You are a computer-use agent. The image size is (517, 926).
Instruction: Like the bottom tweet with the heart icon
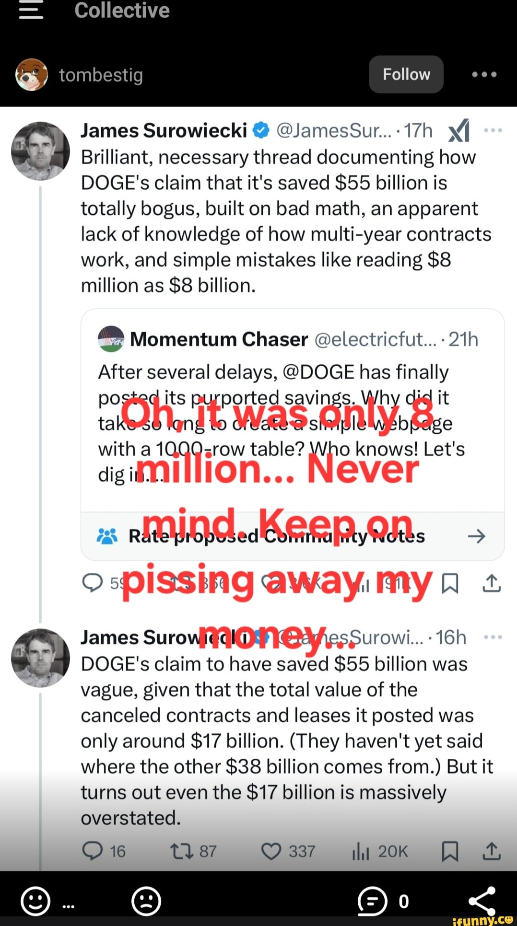(271, 851)
